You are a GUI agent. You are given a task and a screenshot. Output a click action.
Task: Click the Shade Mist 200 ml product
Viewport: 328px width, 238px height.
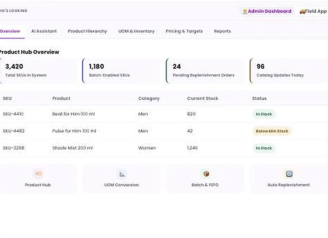point(73,148)
